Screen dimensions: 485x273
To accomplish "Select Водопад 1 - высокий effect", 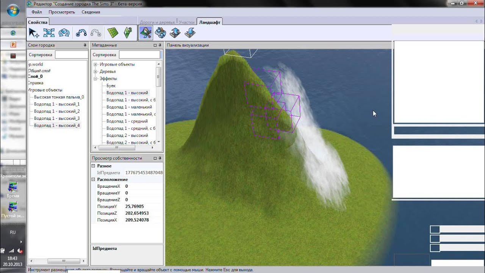I will click(127, 93).
